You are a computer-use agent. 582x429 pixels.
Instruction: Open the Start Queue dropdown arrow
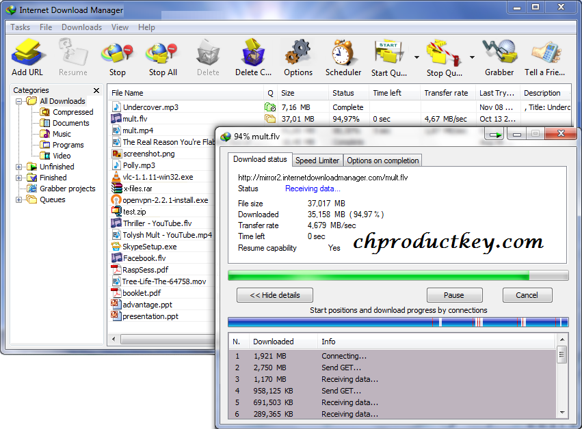(416, 57)
